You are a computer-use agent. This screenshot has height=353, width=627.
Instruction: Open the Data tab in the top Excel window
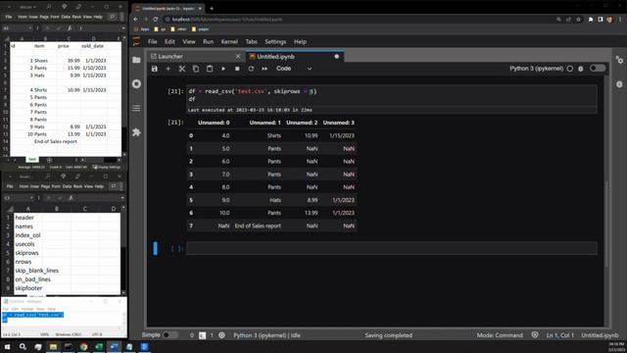[66, 17]
